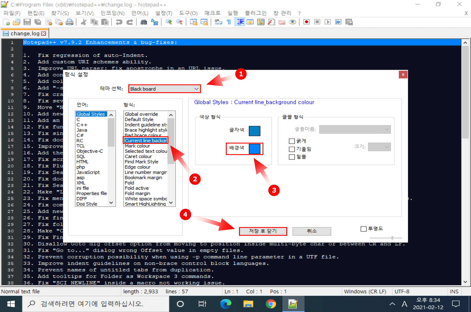The height and width of the screenshot is (312, 471).
Task: Click the Paste toolbar icon
Action: (105, 22)
